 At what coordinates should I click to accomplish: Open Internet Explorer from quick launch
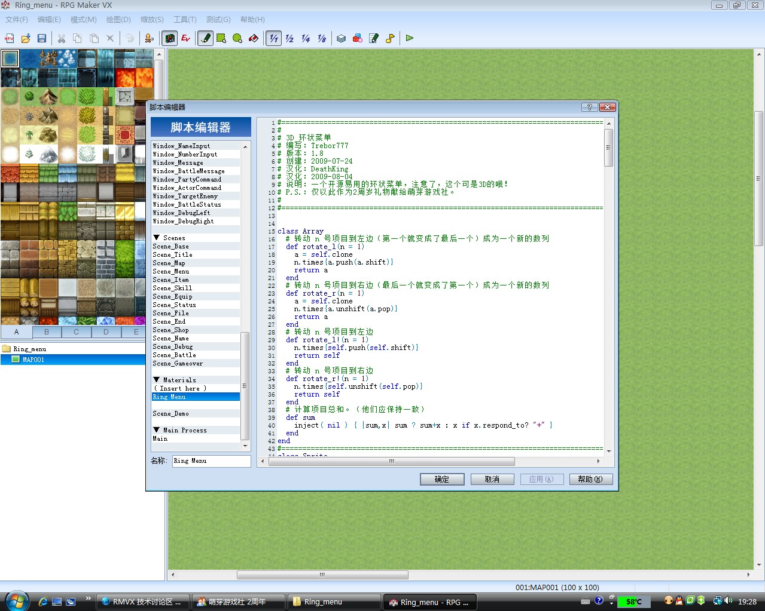coord(42,601)
